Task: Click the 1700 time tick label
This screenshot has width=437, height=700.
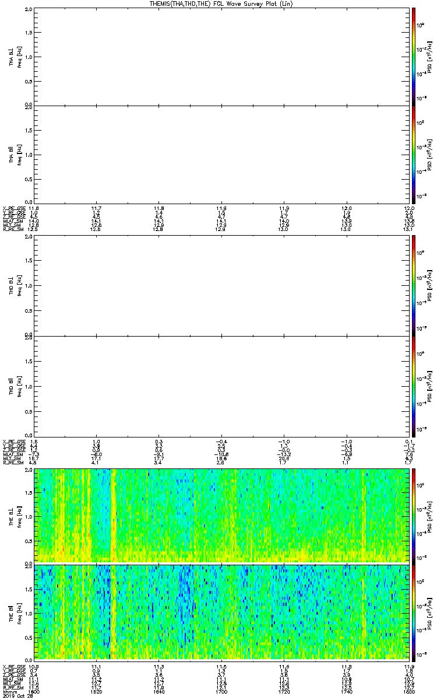Action: pos(221,691)
